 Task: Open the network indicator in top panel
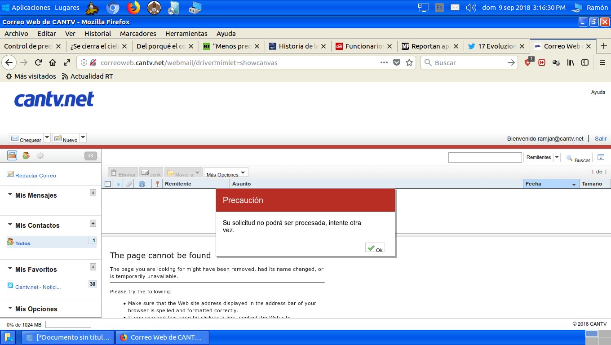pyautogui.click(x=423, y=7)
